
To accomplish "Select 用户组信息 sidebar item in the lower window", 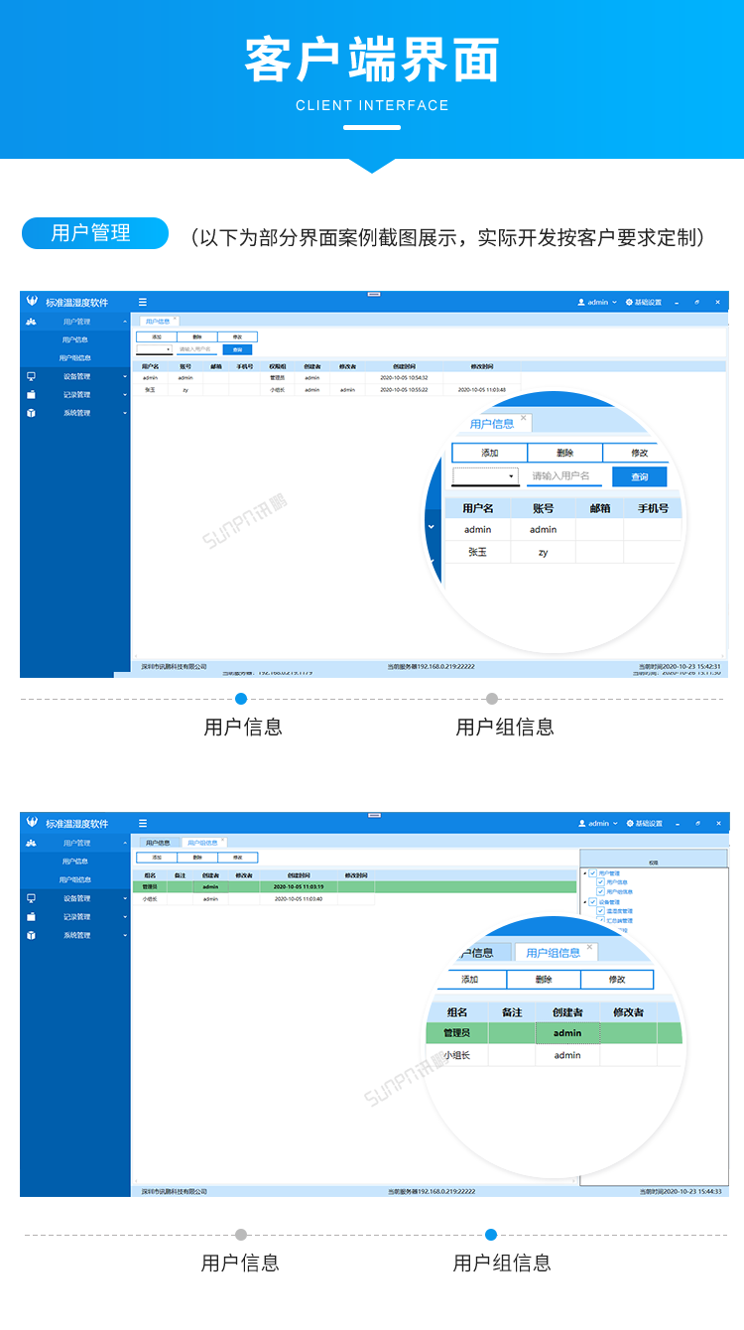I will click(x=75, y=879).
